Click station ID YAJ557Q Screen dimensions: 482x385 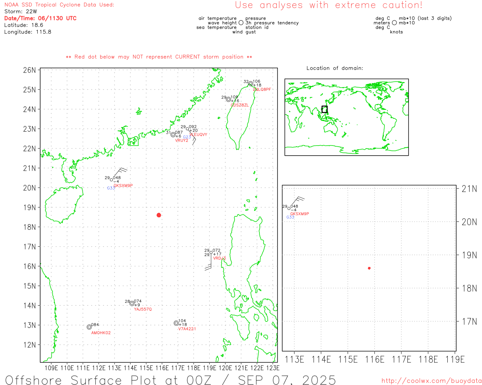pyautogui.click(x=143, y=309)
